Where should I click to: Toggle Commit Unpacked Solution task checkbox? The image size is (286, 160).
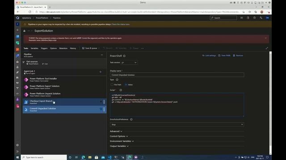click(101, 109)
